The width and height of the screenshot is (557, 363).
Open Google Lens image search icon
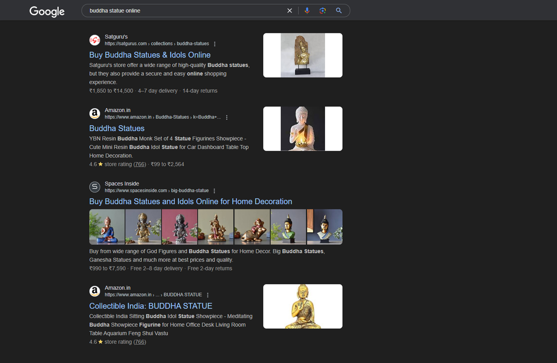coord(323,11)
